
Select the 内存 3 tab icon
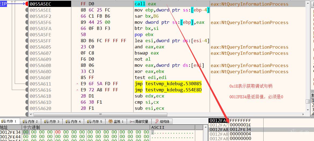click(46, 122)
